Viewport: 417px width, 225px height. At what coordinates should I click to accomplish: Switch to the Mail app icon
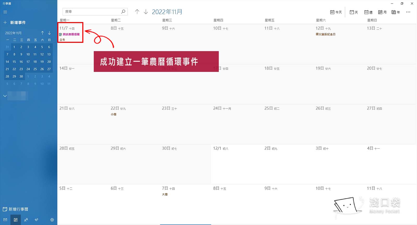tap(5, 220)
